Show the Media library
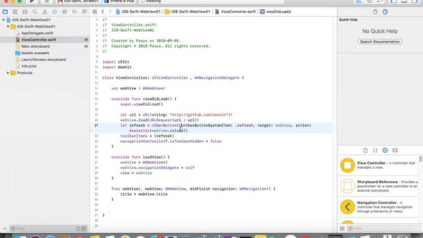Image resolution: width=423 pixels, height=238 pixels. click(x=395, y=150)
